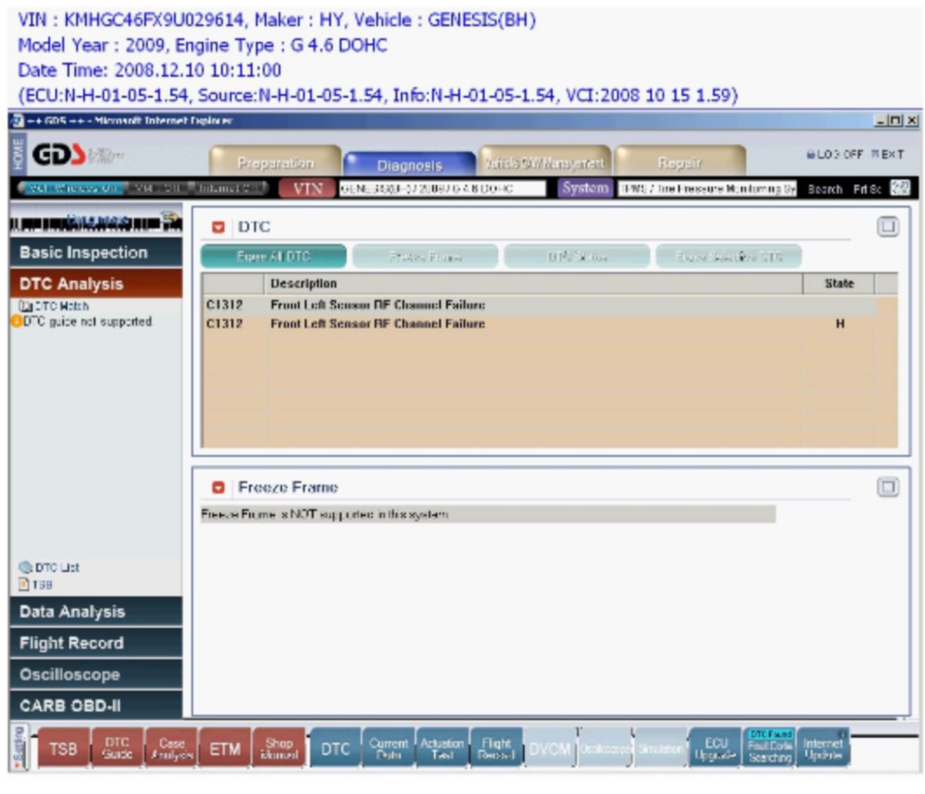The image size is (925, 794).
Task: Expand the Data Analysis sidebar section
Action: point(95,612)
